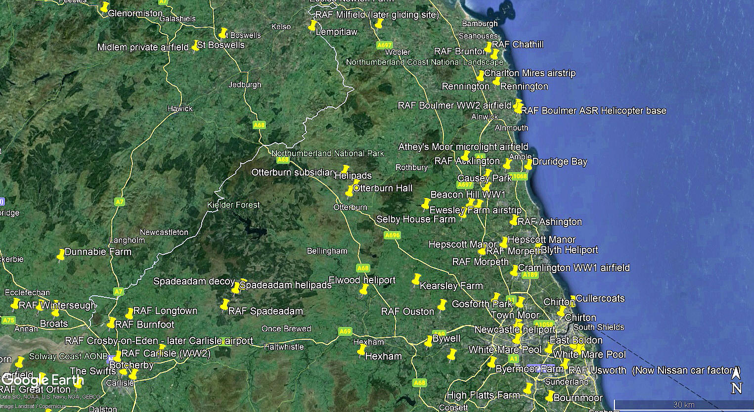Click the Kielder Forest map label
Viewport: 754px width, 412px height.
[x=233, y=205]
